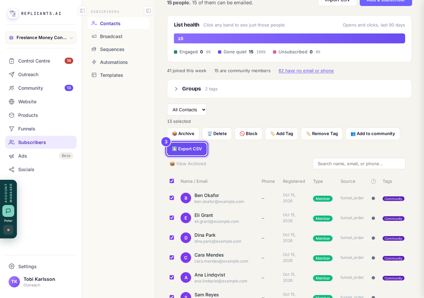The width and height of the screenshot is (424, 298).
Task: Open Broadcast in Subscribers menu
Action: tap(118, 36)
